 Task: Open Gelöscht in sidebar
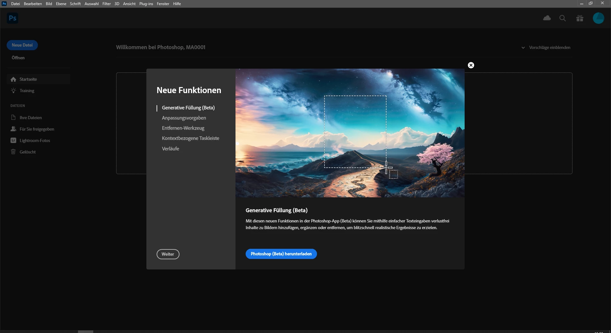coord(39,152)
